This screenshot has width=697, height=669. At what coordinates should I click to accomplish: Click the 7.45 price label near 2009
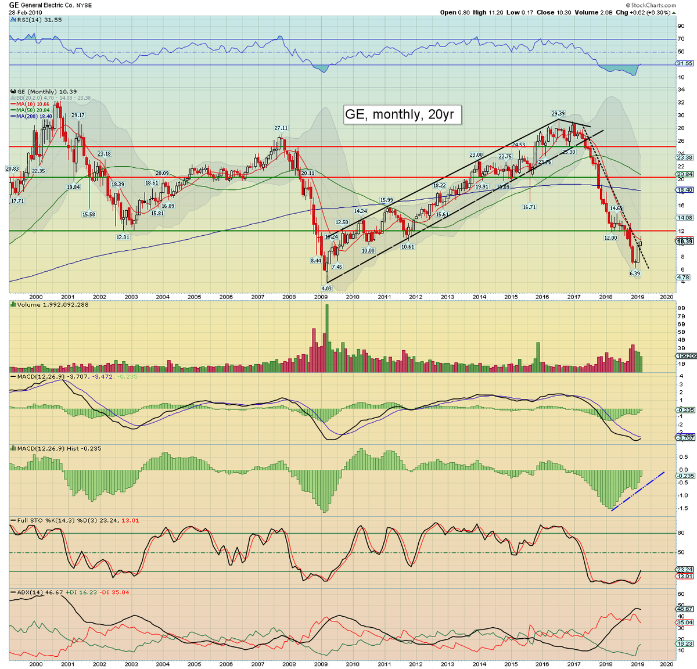[x=337, y=267]
